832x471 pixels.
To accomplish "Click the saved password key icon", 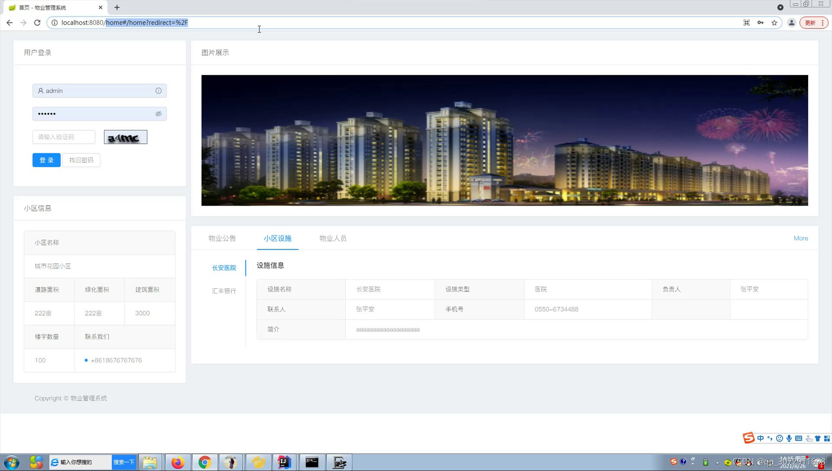I will point(760,23).
